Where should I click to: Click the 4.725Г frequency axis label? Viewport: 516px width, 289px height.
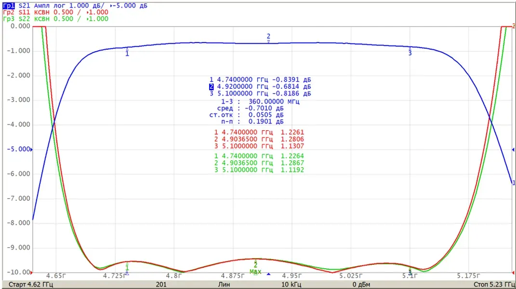tap(115, 276)
